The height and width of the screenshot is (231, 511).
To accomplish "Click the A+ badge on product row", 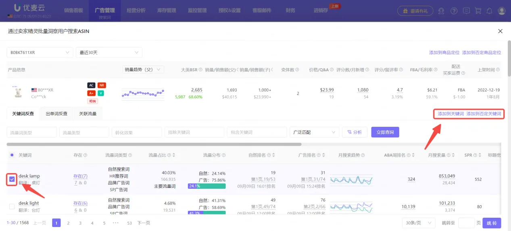I will coord(91,93).
